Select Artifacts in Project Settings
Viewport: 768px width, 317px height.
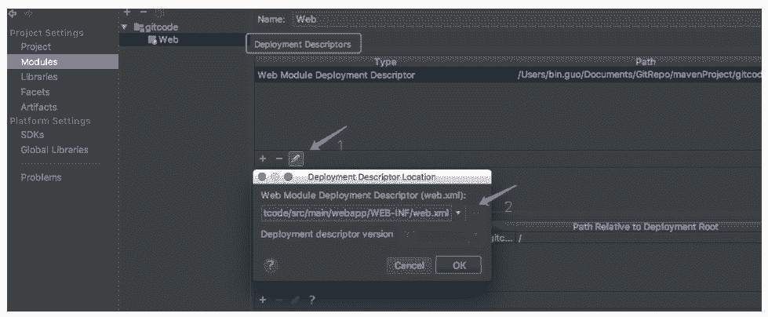38,107
